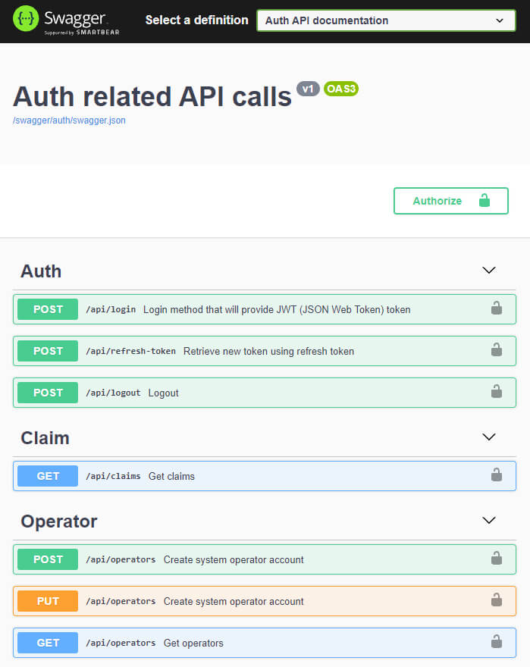Expand the PUT /api/operators operation

tap(265, 601)
